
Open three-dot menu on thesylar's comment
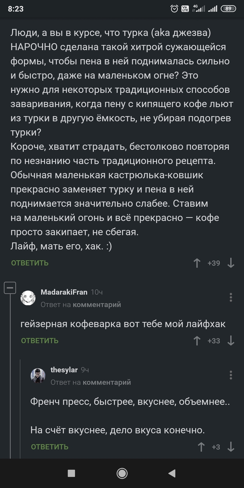tap(231, 375)
